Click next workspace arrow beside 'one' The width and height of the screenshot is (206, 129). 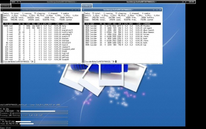20,2
